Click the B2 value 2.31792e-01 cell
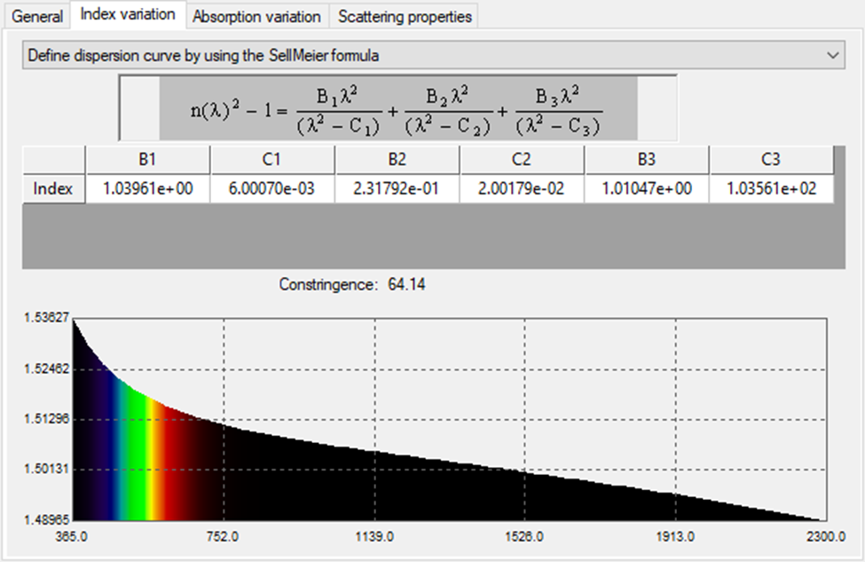The height and width of the screenshot is (562, 865). [x=397, y=189]
